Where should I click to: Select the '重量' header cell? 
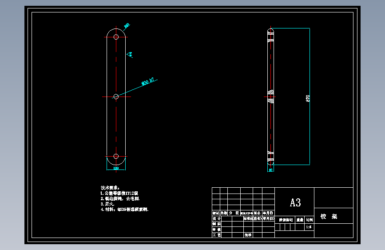(300, 220)
